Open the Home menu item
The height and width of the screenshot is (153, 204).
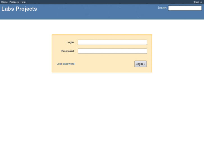click(4, 2)
